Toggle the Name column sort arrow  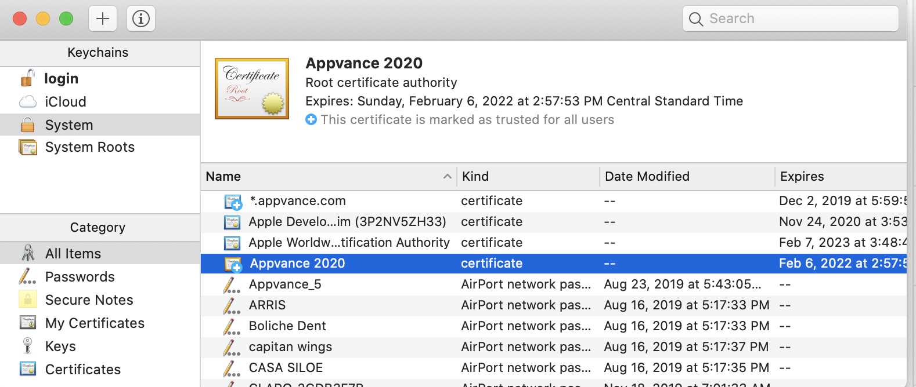point(447,176)
